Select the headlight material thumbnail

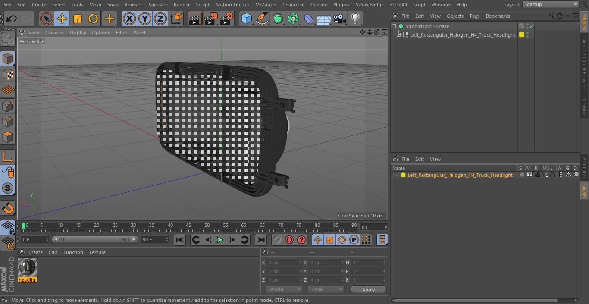coord(28,268)
